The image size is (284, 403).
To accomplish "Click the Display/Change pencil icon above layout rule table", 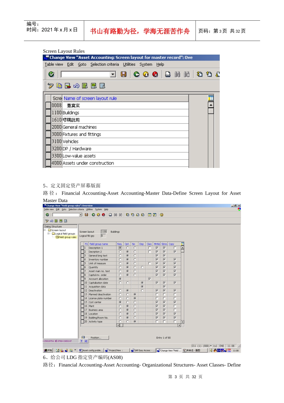I will [51, 86].
